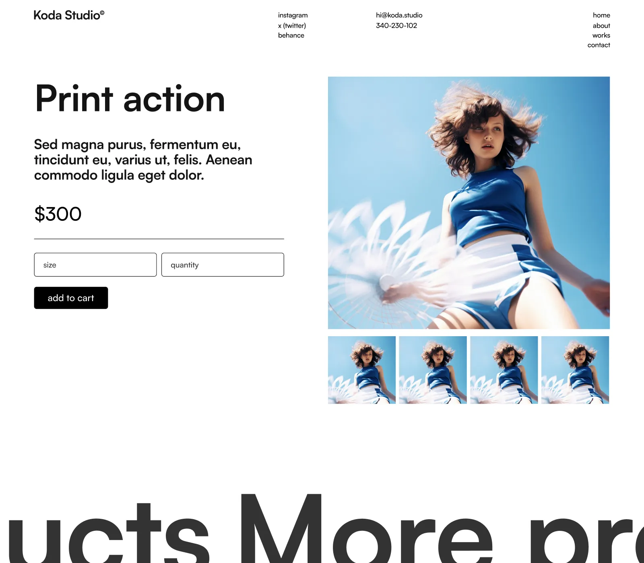This screenshot has width=644, height=563.
Task: Select the first product thumbnail
Action: 362,370
